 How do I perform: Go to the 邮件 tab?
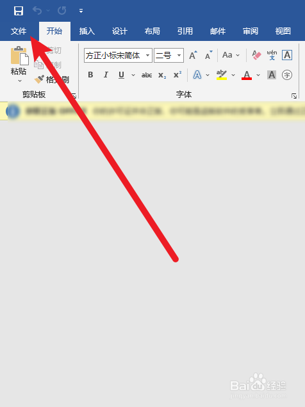click(x=218, y=31)
